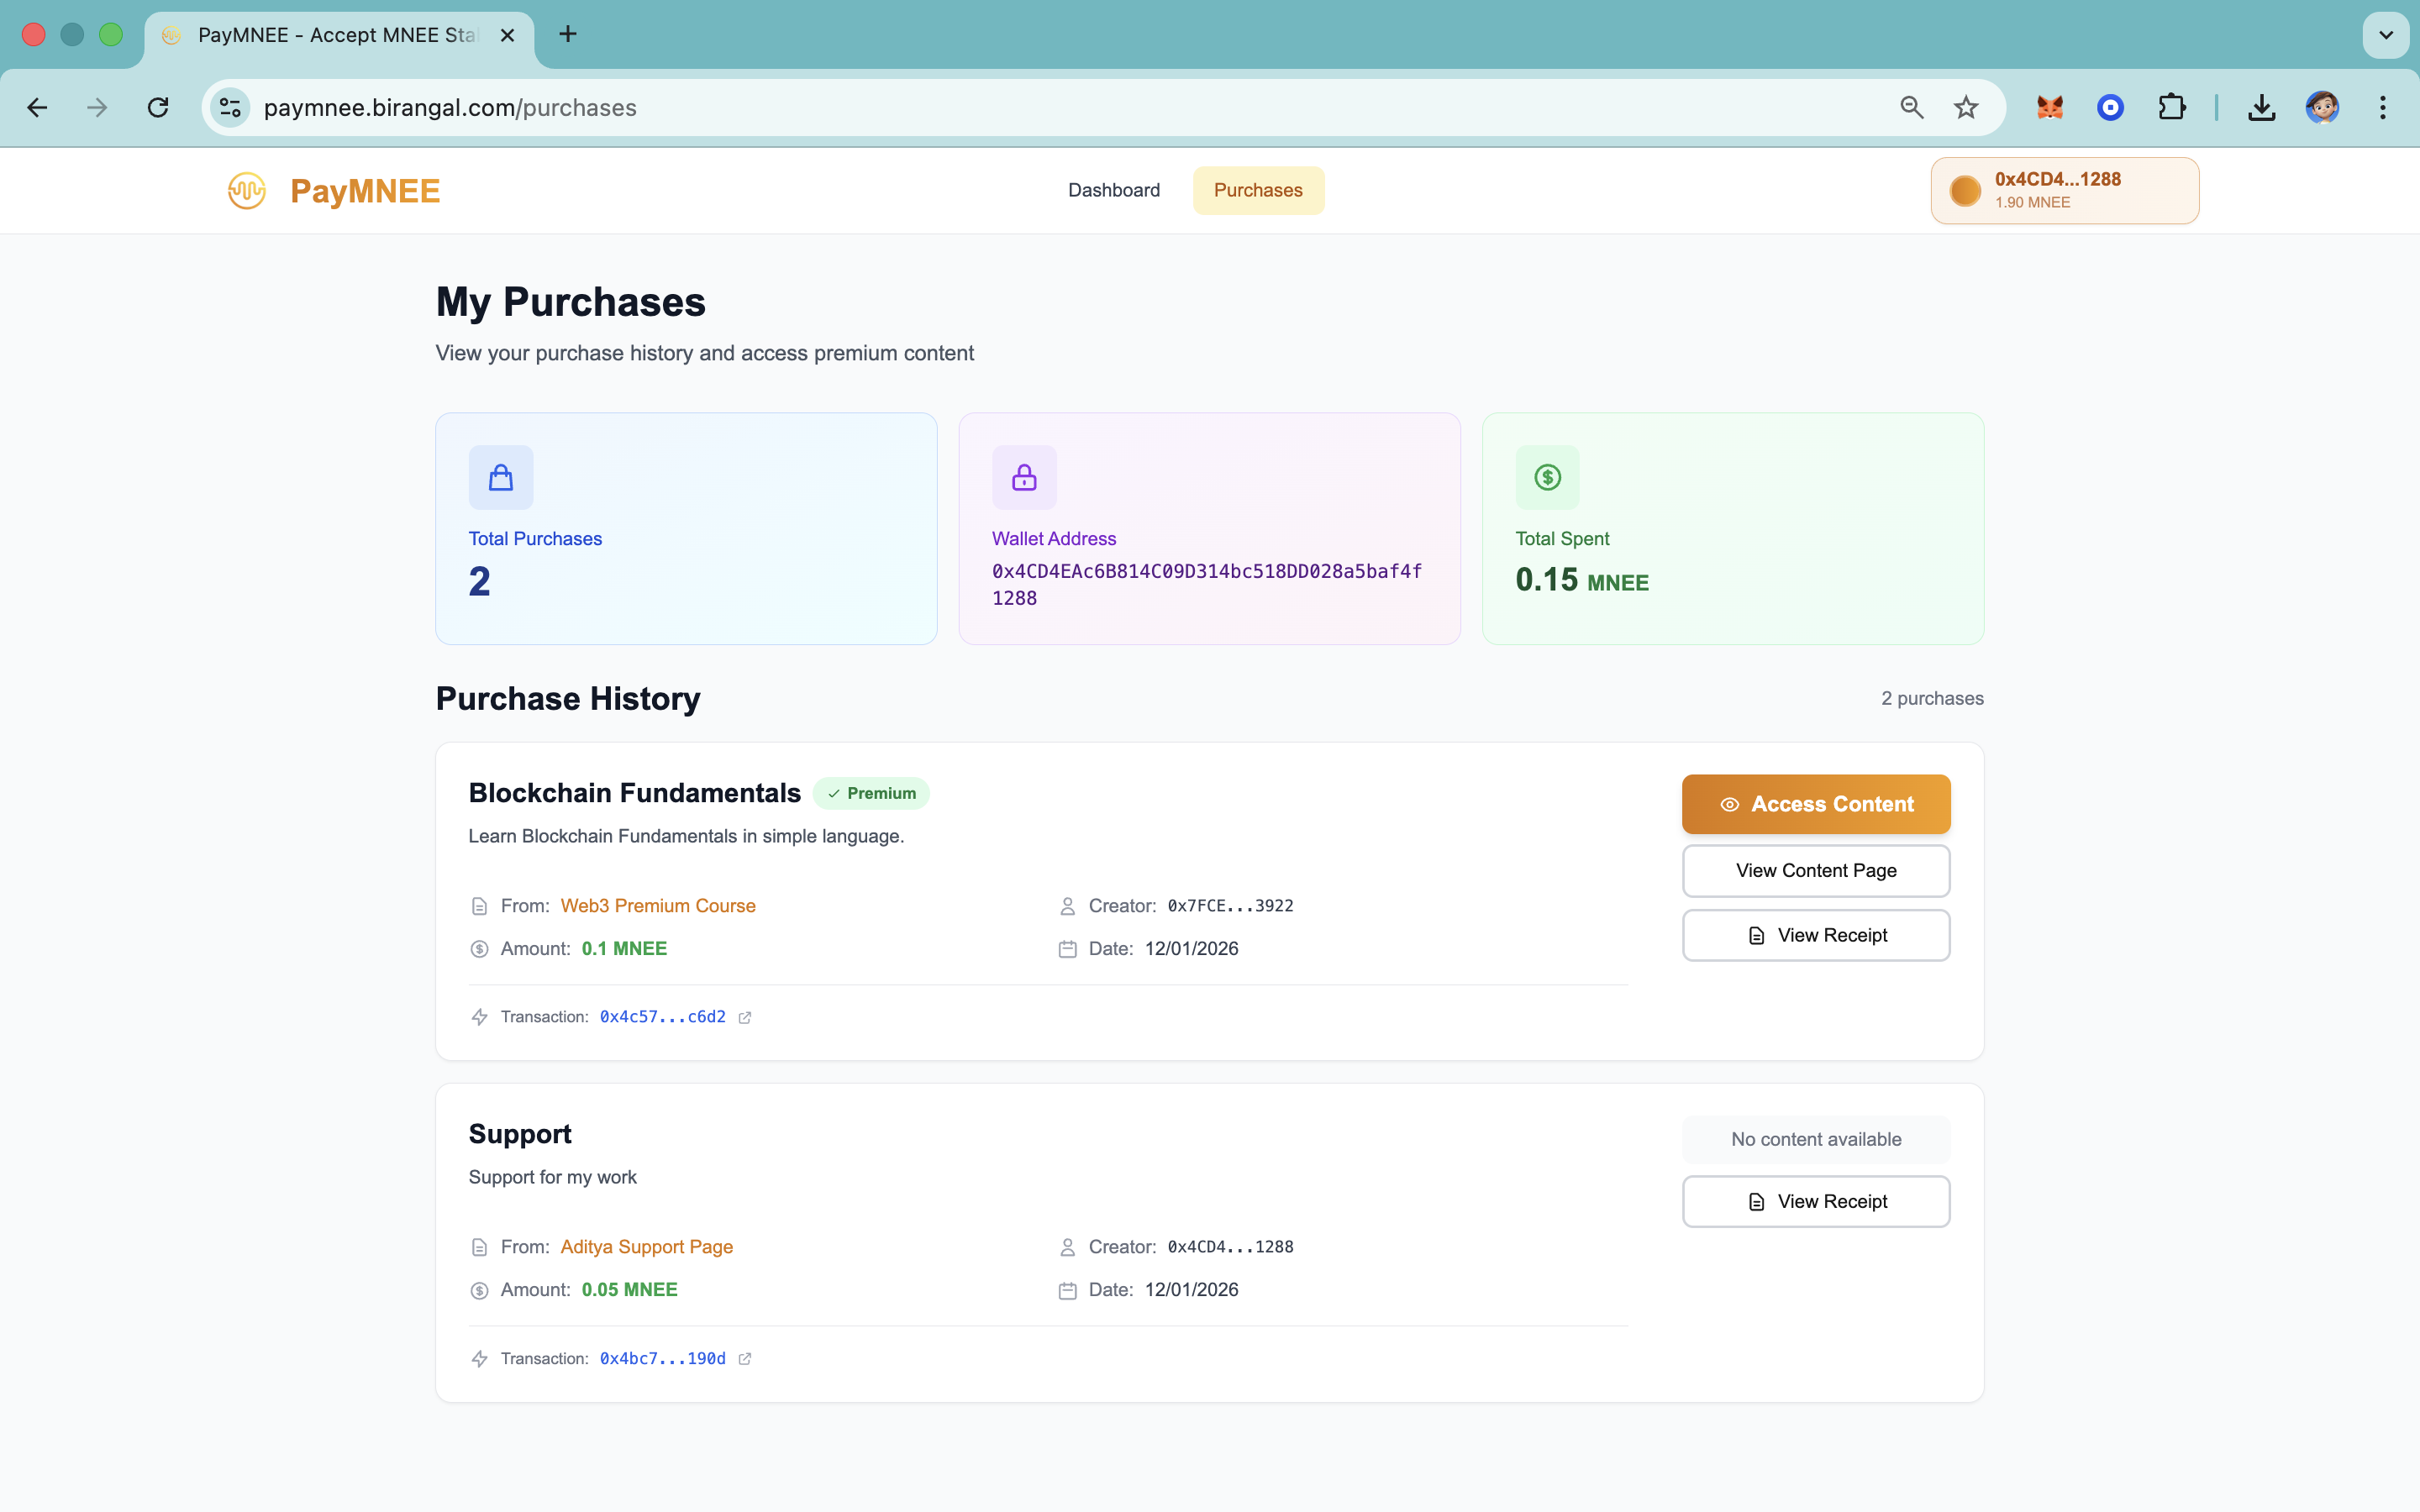Open the site information toggle icon

click(231, 107)
